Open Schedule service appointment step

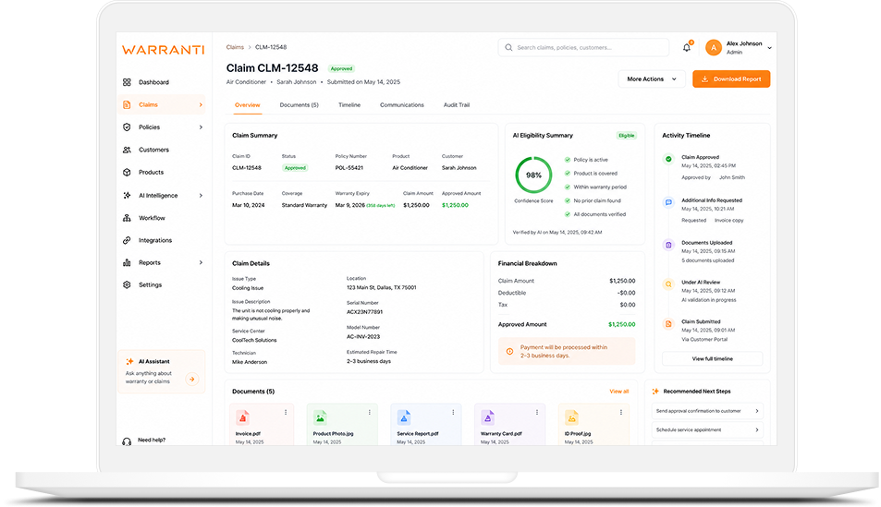pyautogui.click(x=707, y=430)
